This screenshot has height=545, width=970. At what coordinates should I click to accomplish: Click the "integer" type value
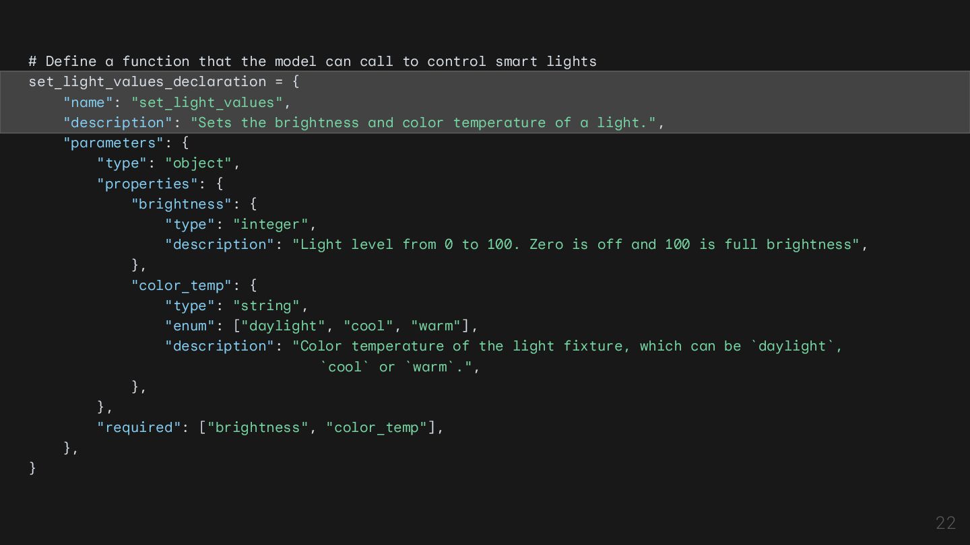pos(271,224)
